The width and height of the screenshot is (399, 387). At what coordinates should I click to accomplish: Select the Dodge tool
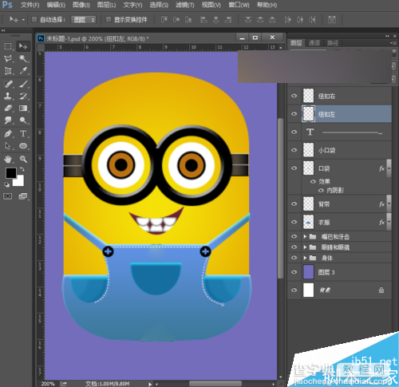click(23, 120)
